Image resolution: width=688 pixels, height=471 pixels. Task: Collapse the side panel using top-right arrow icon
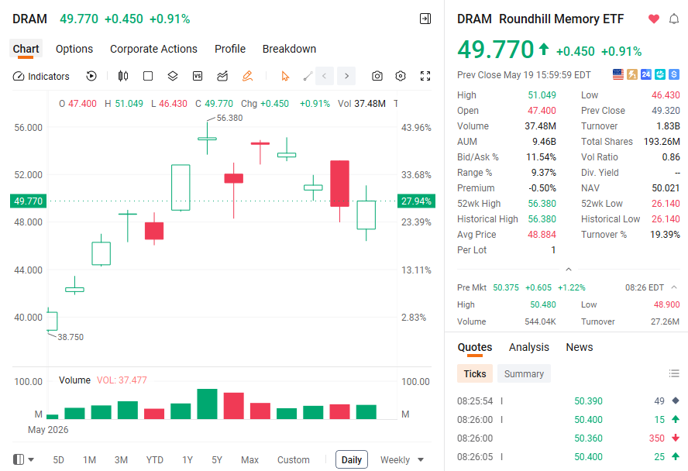point(425,19)
